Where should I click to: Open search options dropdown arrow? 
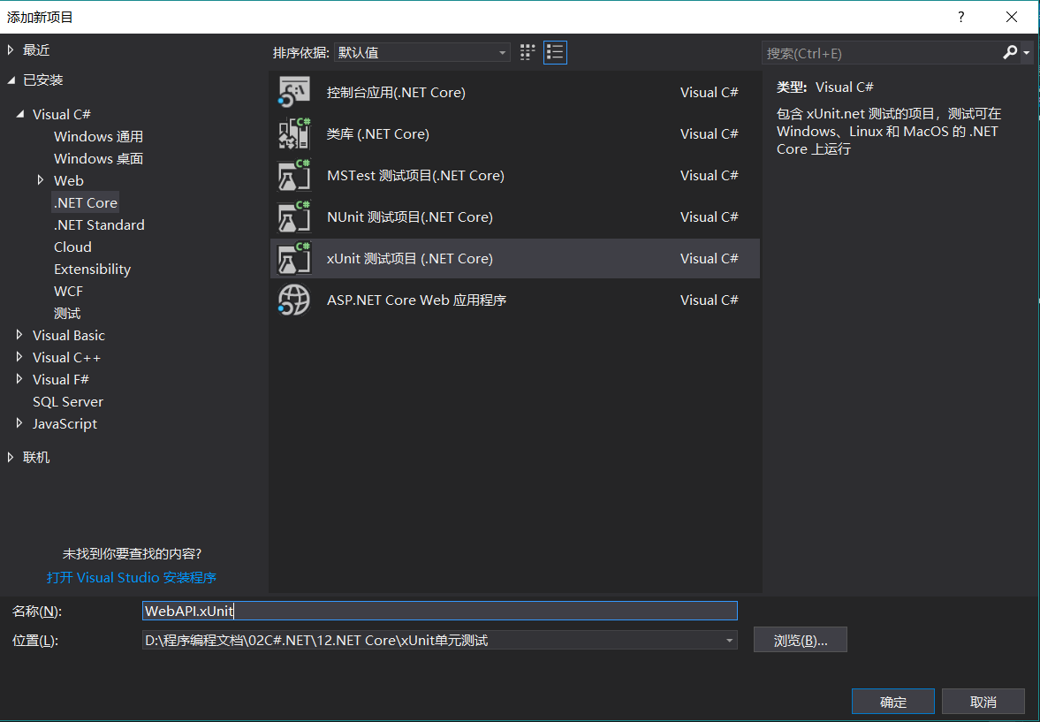[x=1027, y=53]
